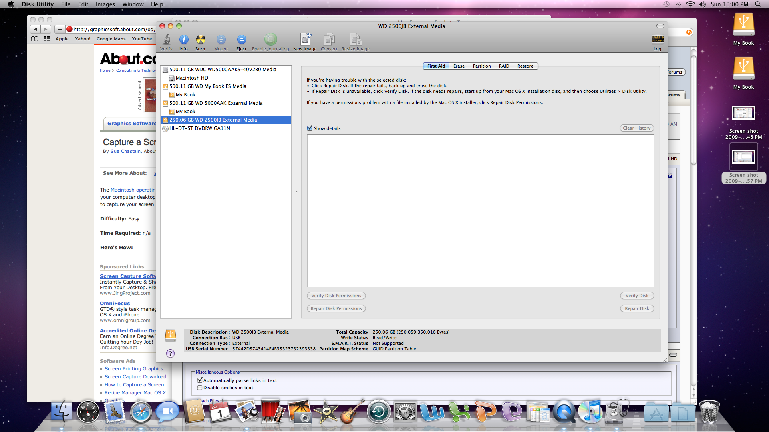
Task: Click the Spotlight magnifier in menu bar
Action: click(x=758, y=4)
